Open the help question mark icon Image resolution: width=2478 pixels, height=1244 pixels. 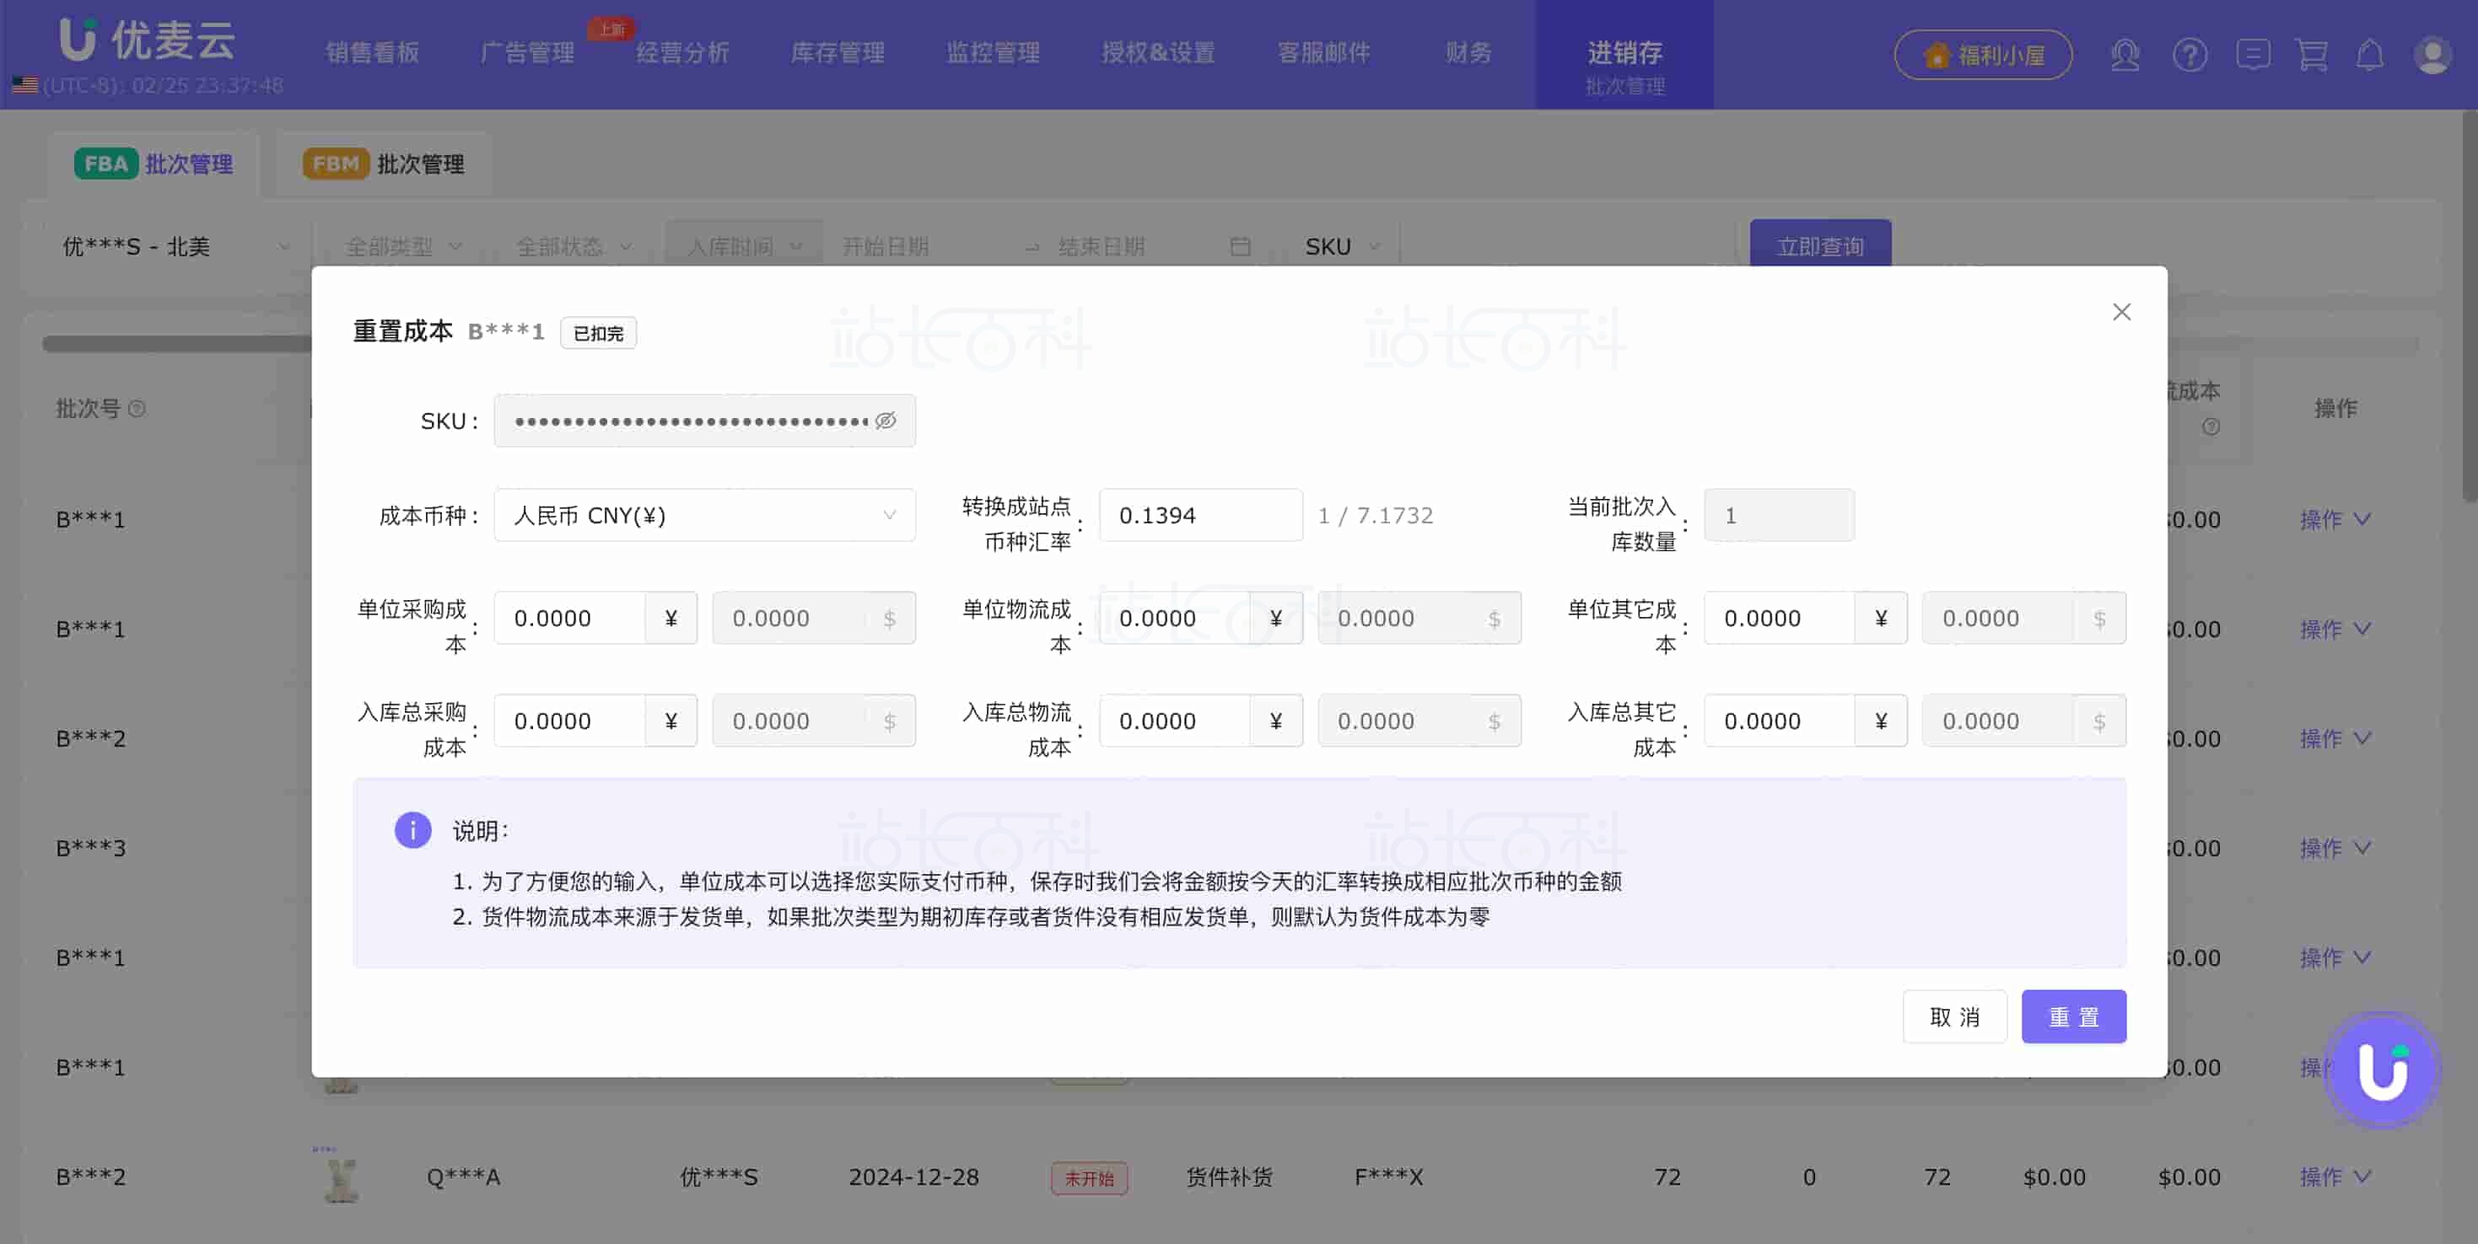click(x=2190, y=54)
